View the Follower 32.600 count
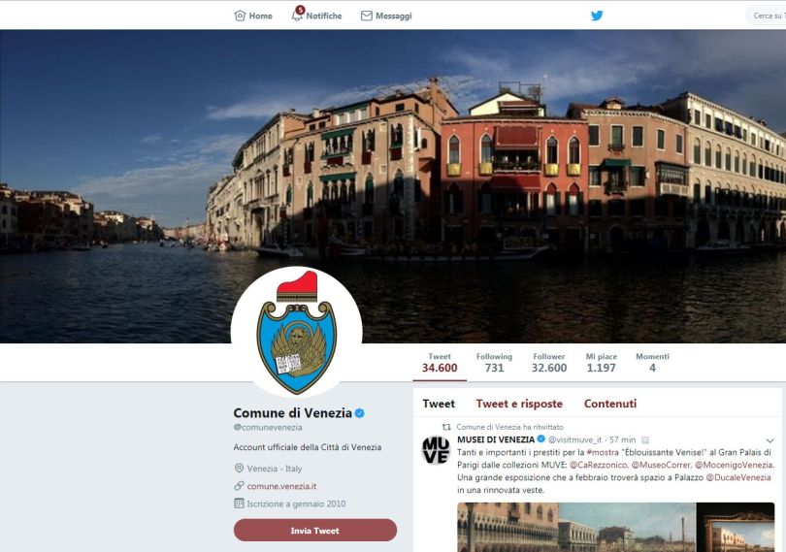Image resolution: width=786 pixels, height=552 pixels. [x=549, y=363]
